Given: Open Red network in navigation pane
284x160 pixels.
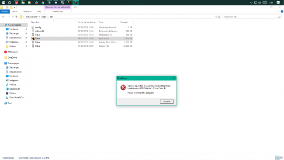Looking at the screenshot, I should (10, 103).
